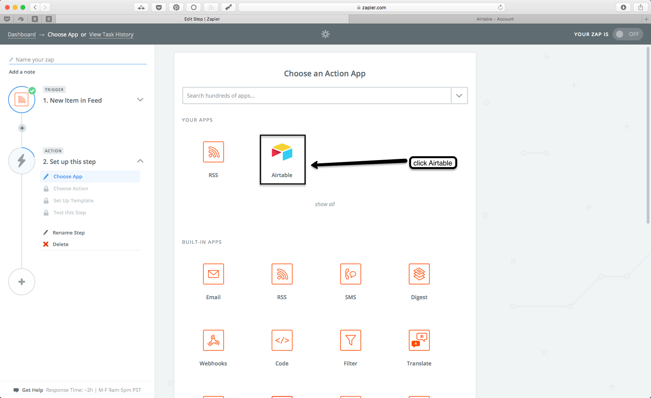Select the Translate app icon
Screen dimensions: 651x398
[x=419, y=340]
